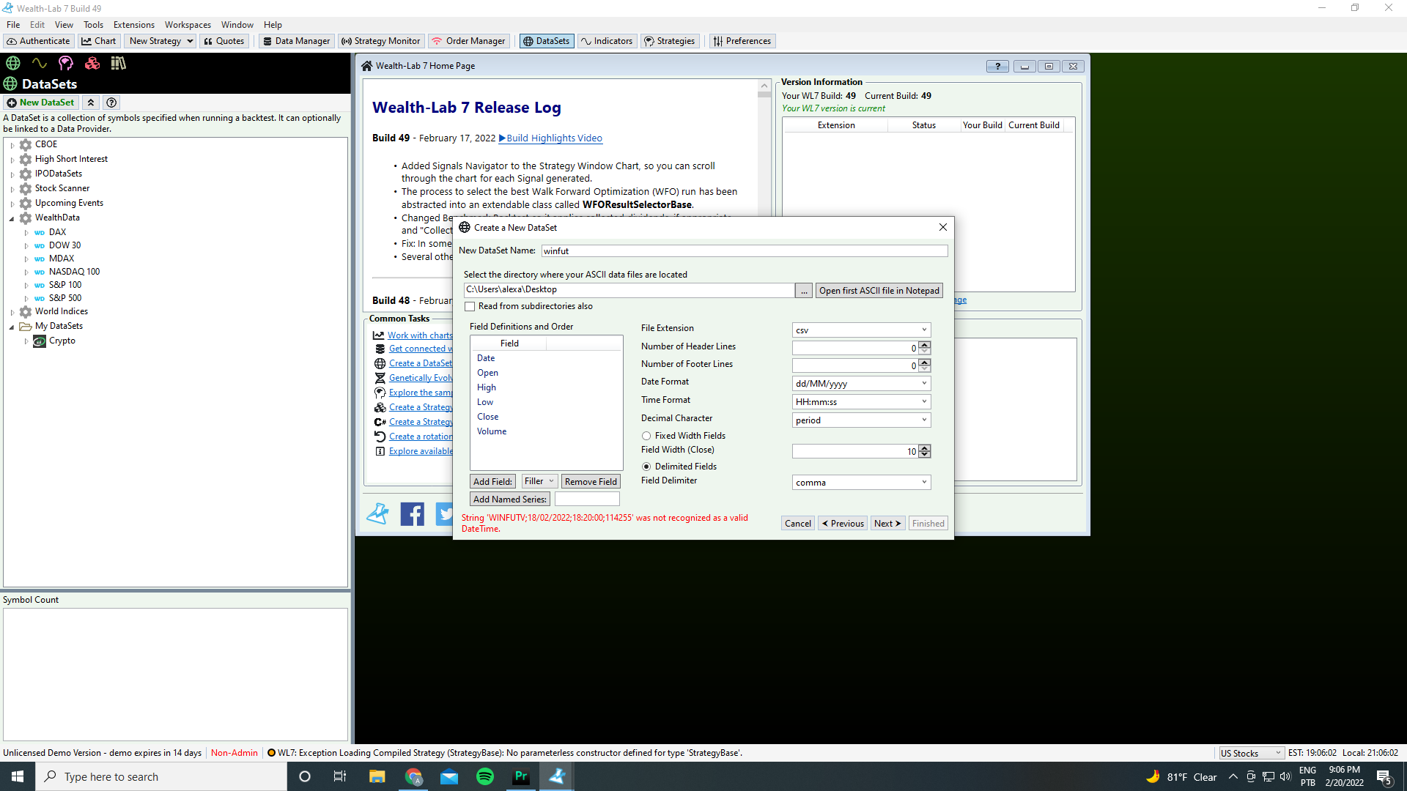Image resolution: width=1407 pixels, height=791 pixels.
Task: Select the S&P 500 dataset
Action: [x=65, y=298]
